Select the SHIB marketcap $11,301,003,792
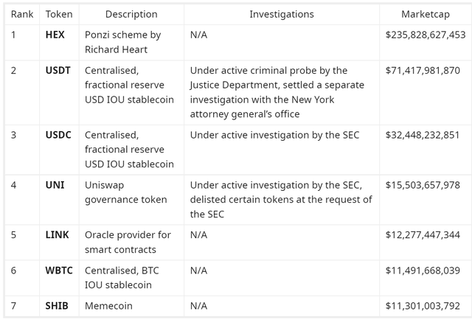Image resolution: width=472 pixels, height=325 pixels. (423, 306)
